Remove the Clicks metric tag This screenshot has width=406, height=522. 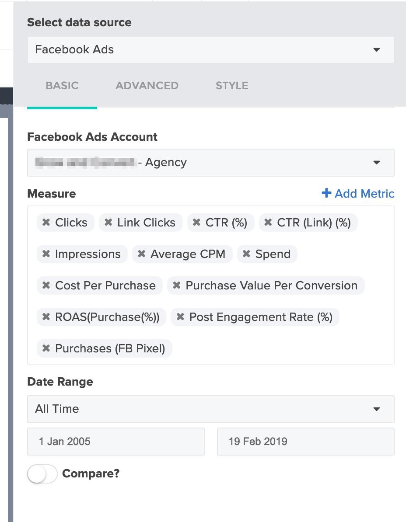[x=46, y=223]
